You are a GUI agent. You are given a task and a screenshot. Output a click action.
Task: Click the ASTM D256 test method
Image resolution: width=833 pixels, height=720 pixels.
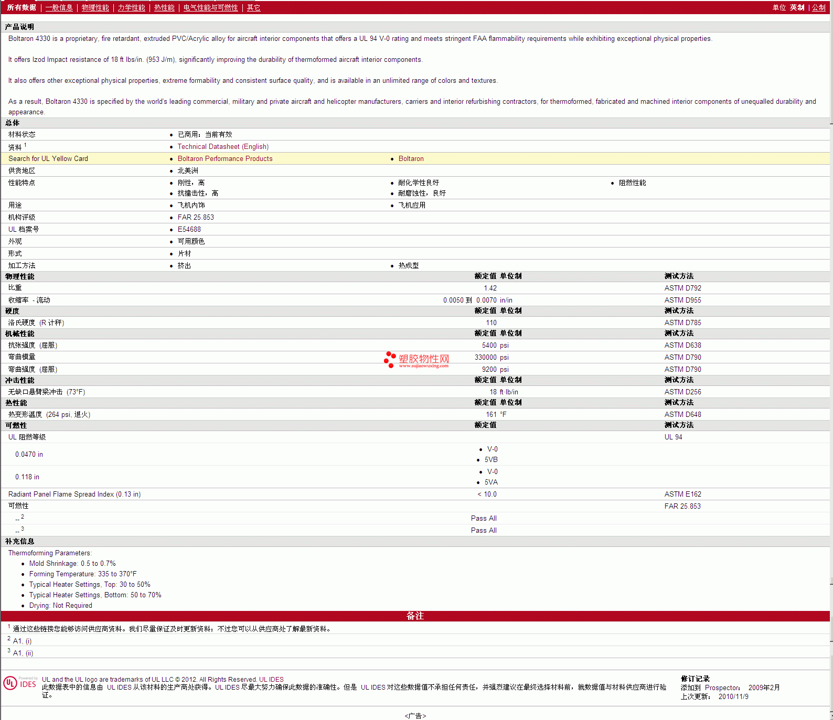click(x=682, y=392)
